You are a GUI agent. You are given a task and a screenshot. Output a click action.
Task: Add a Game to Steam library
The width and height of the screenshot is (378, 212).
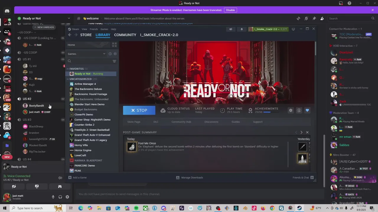pyautogui.click(x=77, y=178)
